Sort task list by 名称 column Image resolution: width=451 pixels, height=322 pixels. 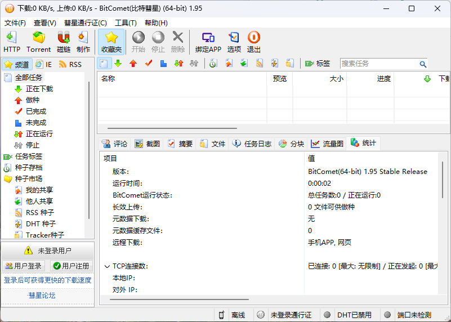tap(182, 78)
